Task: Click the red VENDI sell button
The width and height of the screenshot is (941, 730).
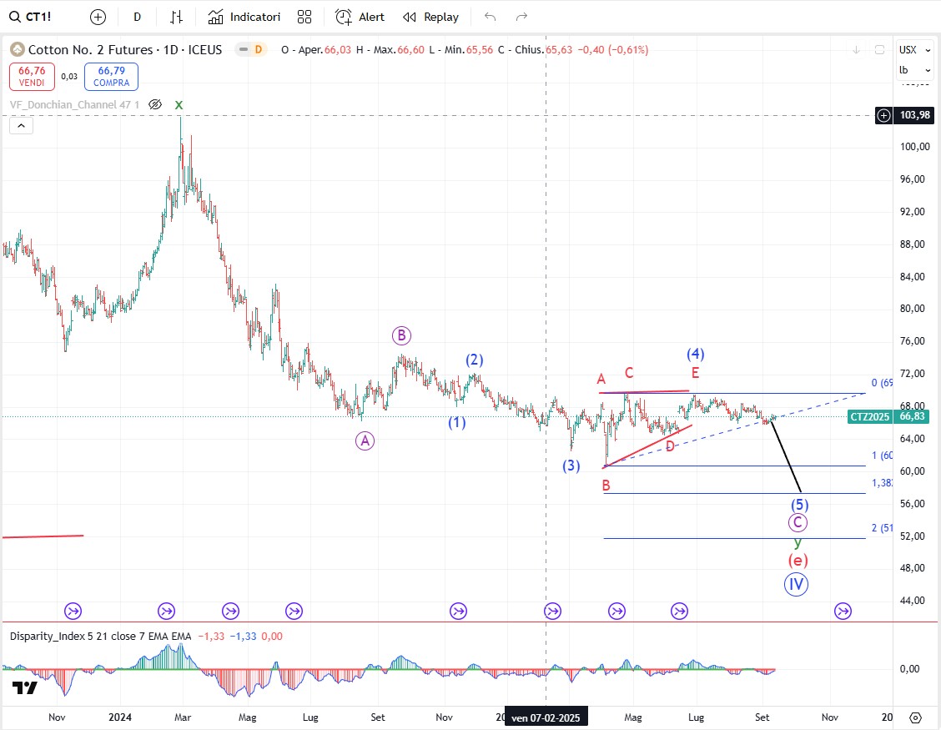Action: [x=32, y=76]
